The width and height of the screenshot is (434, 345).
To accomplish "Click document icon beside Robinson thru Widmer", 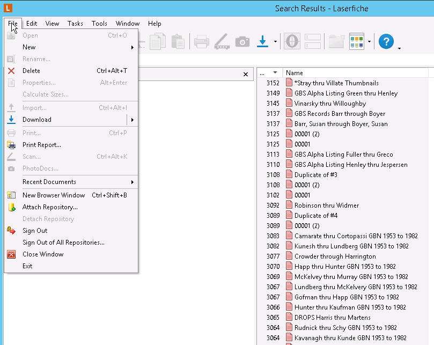I will click(289, 205).
